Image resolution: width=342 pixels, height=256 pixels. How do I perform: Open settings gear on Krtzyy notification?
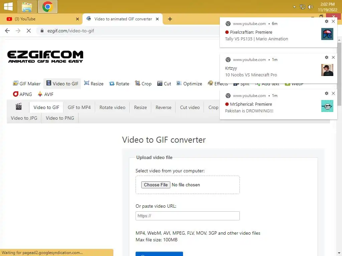(x=327, y=57)
